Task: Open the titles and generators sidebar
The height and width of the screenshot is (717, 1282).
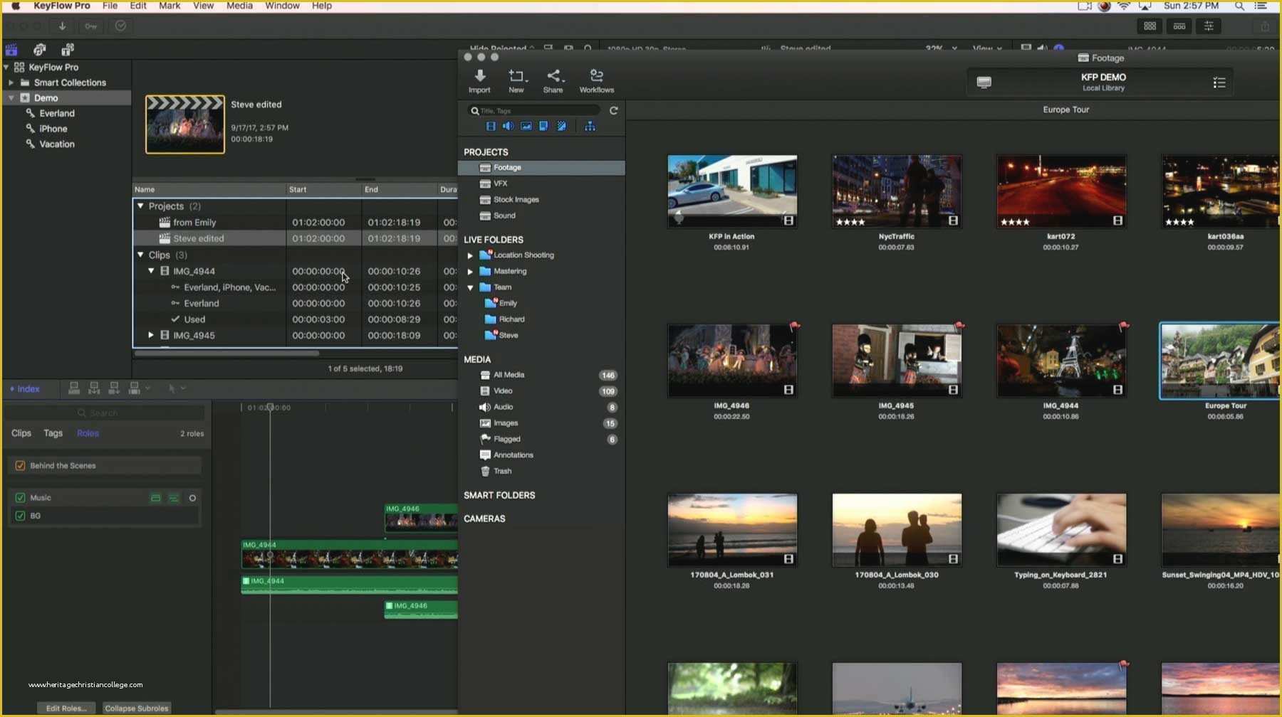Action: [68, 50]
